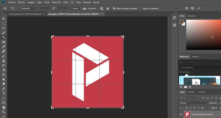Select the Rectangular Marquee tool
Screen dimensions: 221x118
pyautogui.click(x=4, y=23)
